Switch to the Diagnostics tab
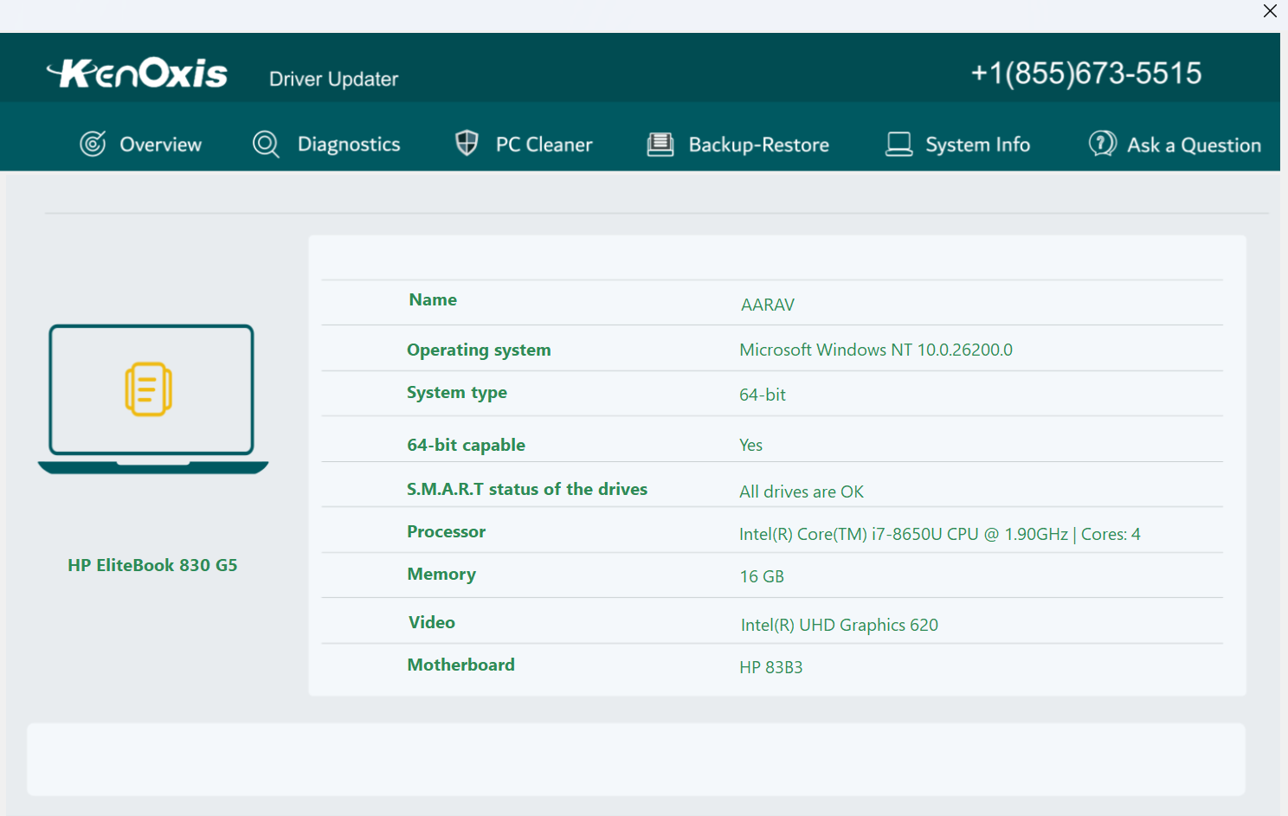Screen dimensions: 1288x816 [348, 144]
